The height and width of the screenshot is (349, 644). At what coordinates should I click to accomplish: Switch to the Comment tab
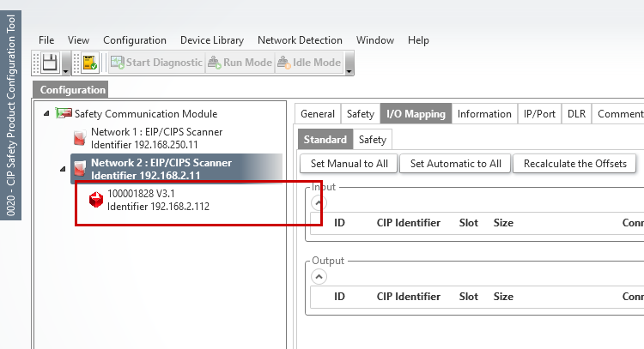pos(619,113)
